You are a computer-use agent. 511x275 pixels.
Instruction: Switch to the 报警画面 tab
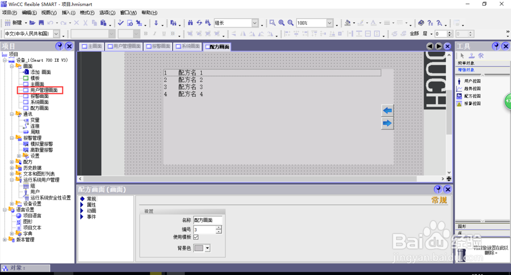pyautogui.click(x=158, y=46)
